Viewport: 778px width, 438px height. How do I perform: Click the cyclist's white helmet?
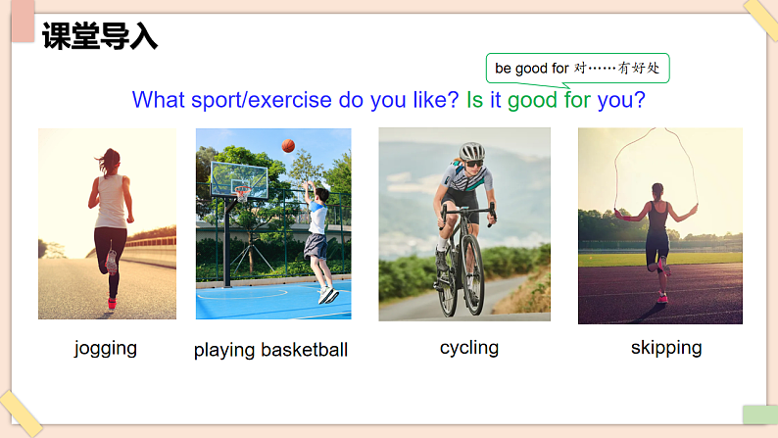(472, 152)
